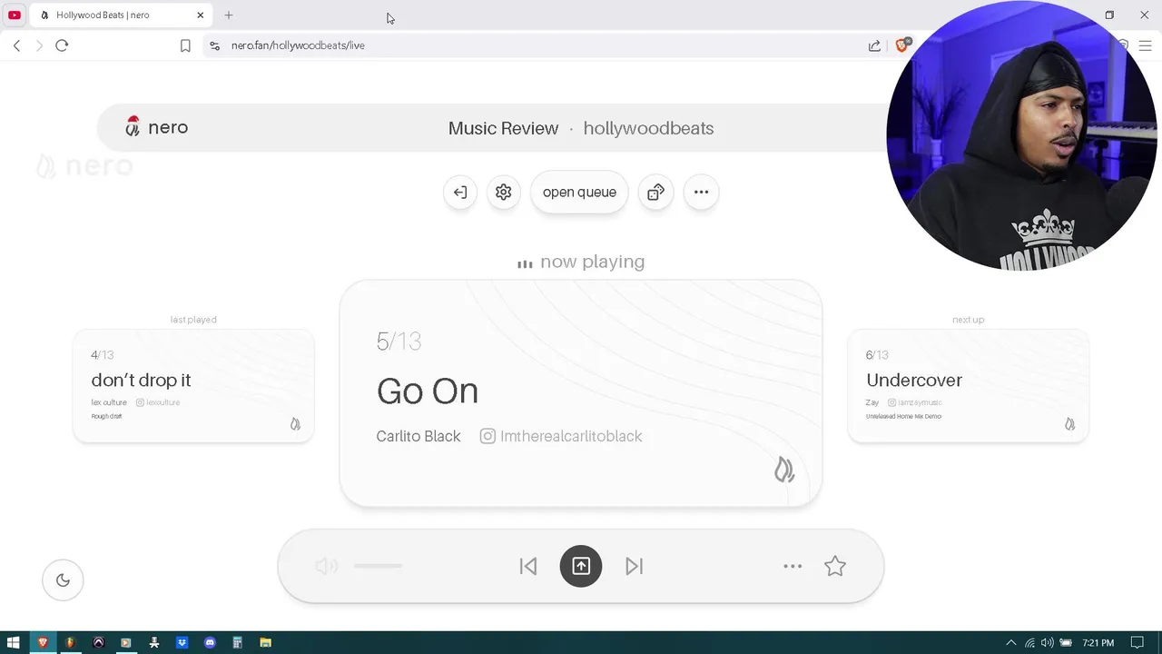Mute the player volume icon
Screen dimensions: 1162x654
click(x=326, y=567)
